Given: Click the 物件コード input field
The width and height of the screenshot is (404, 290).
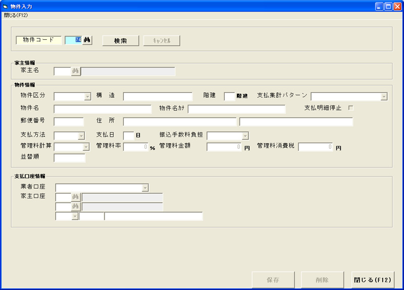Looking at the screenshot, I should click(74, 40).
